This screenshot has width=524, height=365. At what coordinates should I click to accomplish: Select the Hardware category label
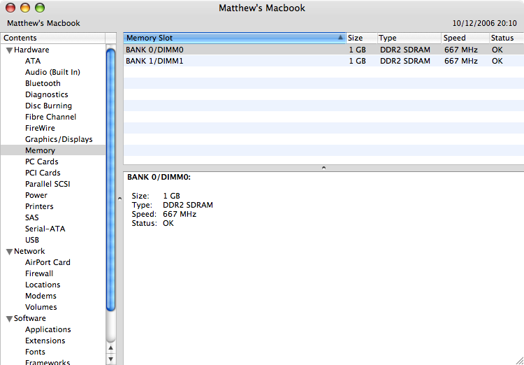31,50
